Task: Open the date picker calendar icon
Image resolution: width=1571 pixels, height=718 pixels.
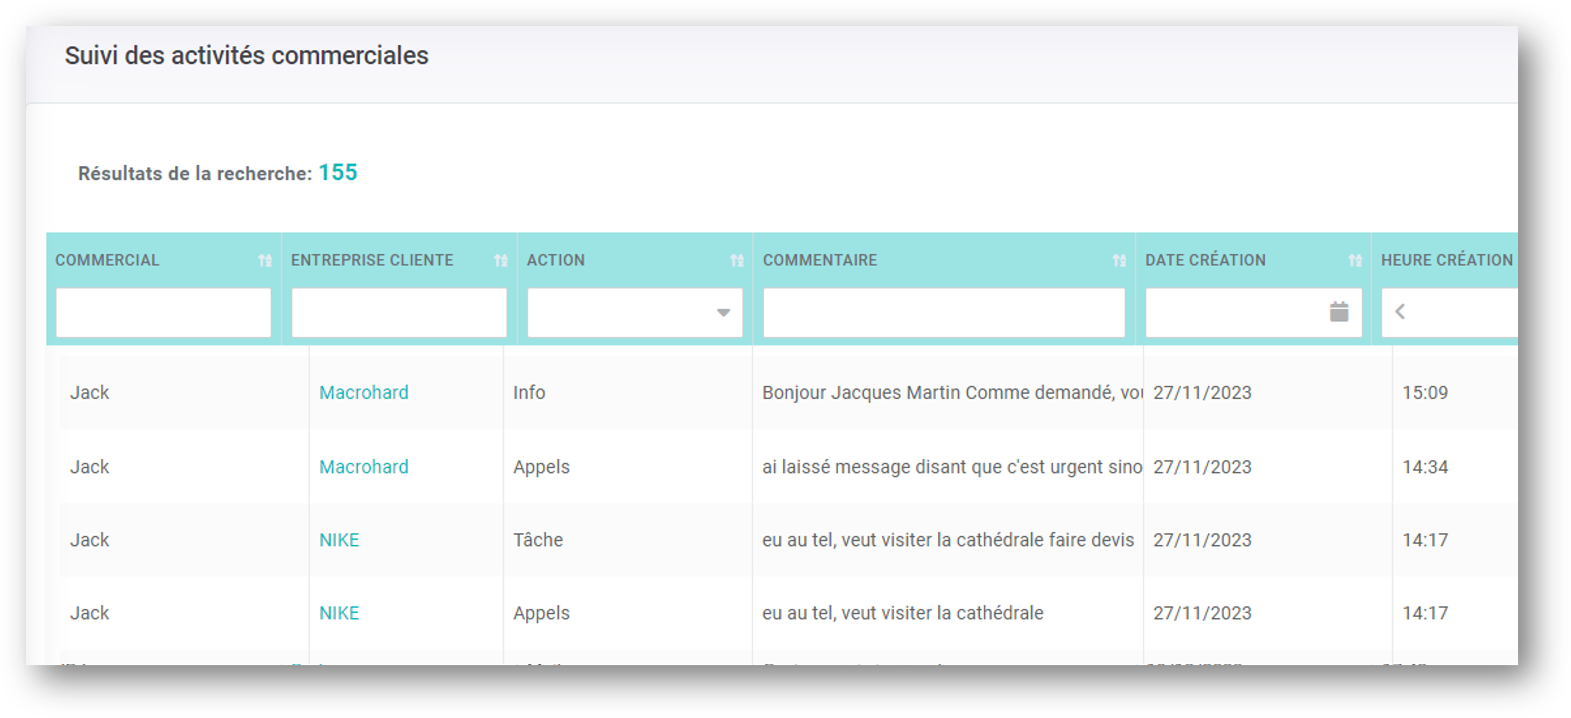Action: click(1339, 311)
